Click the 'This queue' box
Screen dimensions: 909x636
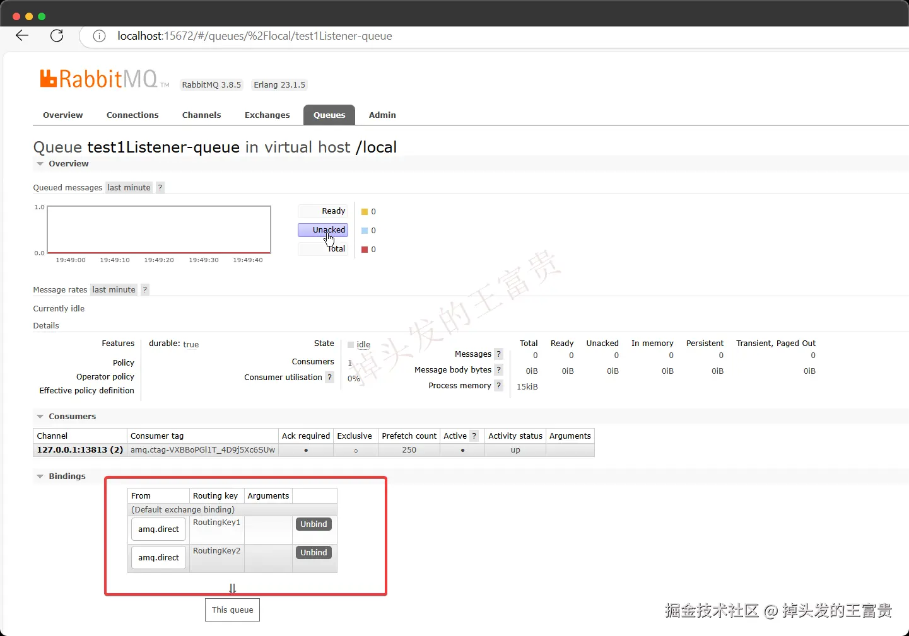click(232, 610)
